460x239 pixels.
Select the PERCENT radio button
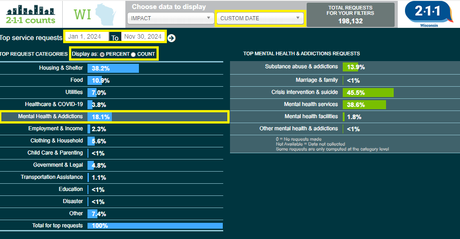[102, 54]
